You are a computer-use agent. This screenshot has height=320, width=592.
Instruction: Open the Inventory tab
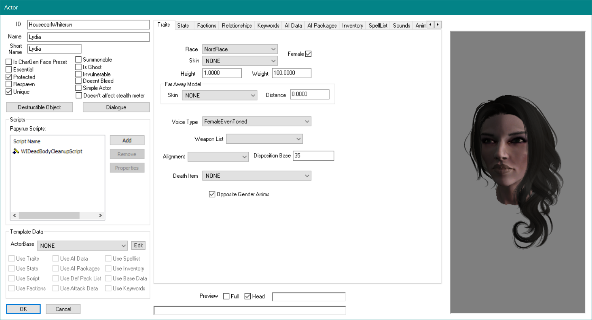[x=352, y=25]
